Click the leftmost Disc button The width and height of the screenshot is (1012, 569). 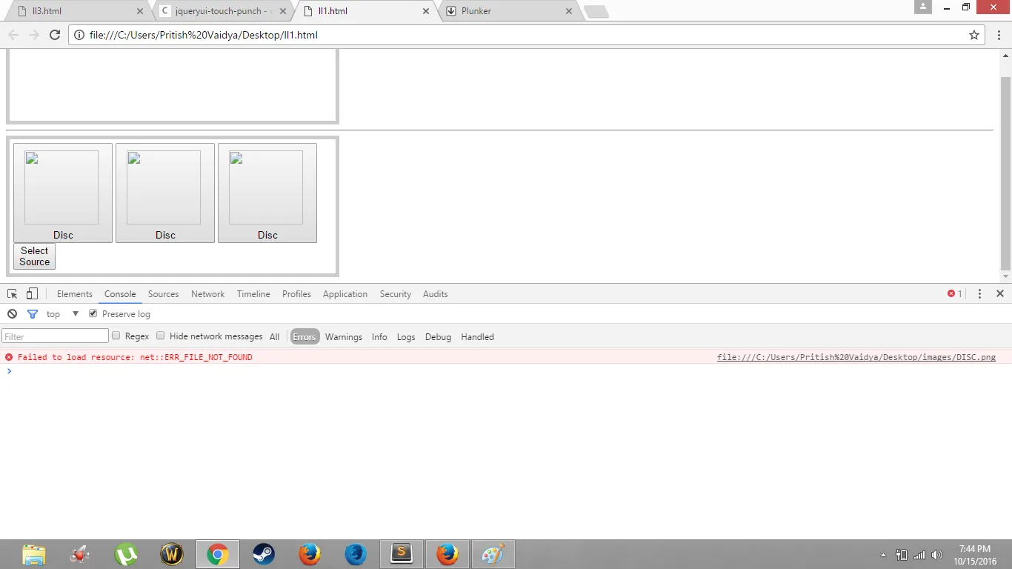click(x=63, y=193)
